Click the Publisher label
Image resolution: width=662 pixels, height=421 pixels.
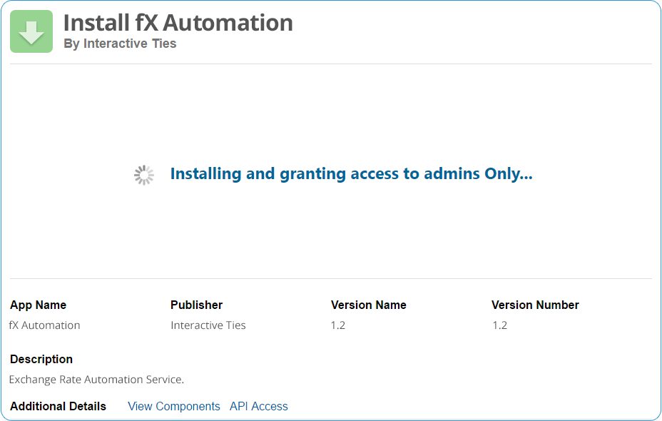click(x=196, y=305)
